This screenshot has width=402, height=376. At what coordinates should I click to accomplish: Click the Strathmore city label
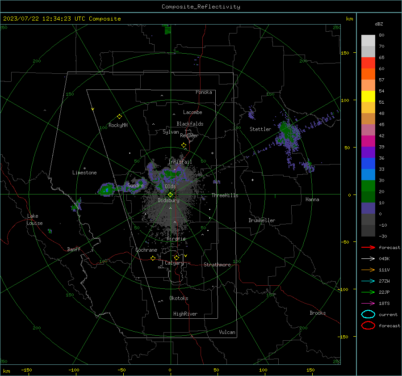(217, 265)
